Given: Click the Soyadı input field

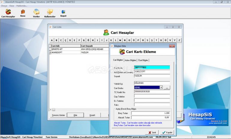Looking at the screenshot, I should [152, 76].
